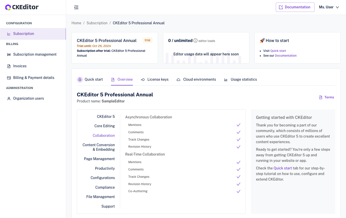Screen dimensions: 346x218
Task: Click the Usage statistics bar chart icon
Action: point(226,80)
